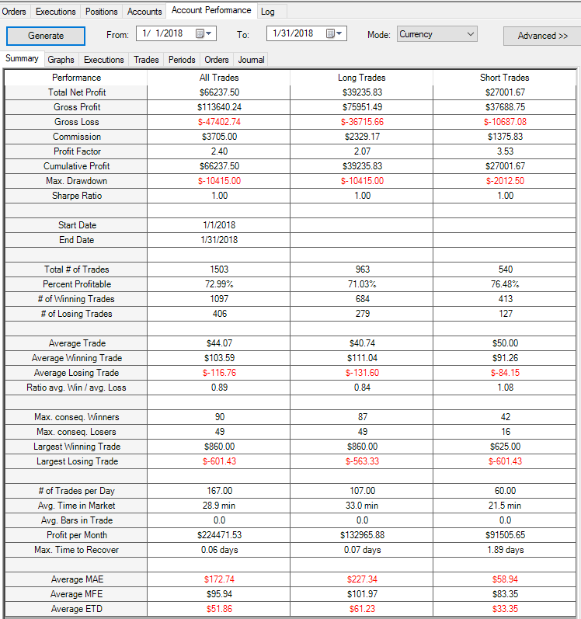This screenshot has width=581, height=619.
Task: Click # of Trades per Day value 167.00
Action: pos(220,491)
